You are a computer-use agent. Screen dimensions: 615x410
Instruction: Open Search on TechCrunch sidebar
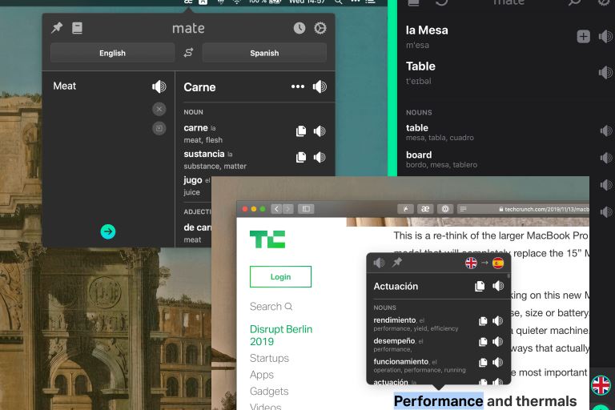(x=271, y=307)
